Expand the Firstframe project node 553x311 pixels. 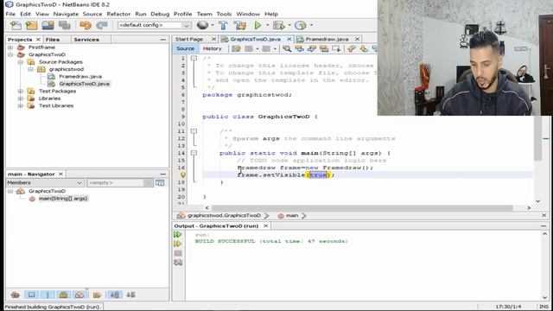(10, 48)
